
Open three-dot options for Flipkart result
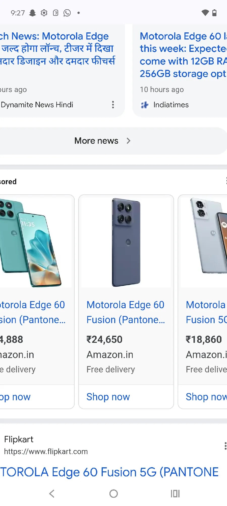coord(225,446)
